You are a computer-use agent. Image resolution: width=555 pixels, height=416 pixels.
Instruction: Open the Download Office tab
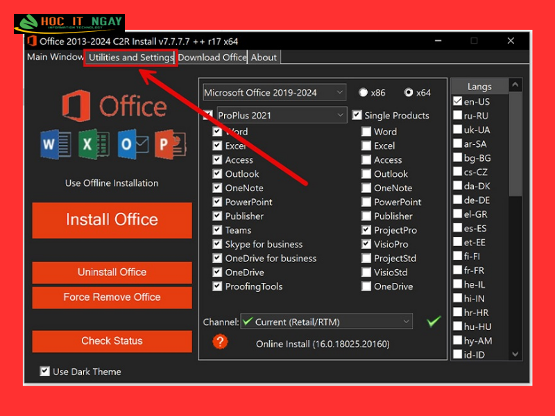coord(212,58)
